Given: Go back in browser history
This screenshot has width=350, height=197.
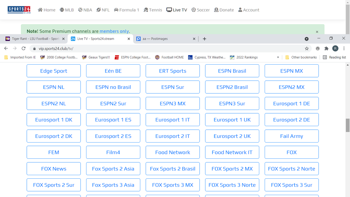Looking at the screenshot, I should tap(6, 48).
